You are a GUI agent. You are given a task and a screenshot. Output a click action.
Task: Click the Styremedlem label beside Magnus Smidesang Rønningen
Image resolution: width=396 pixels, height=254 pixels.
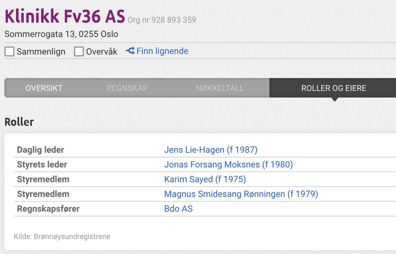(43, 194)
